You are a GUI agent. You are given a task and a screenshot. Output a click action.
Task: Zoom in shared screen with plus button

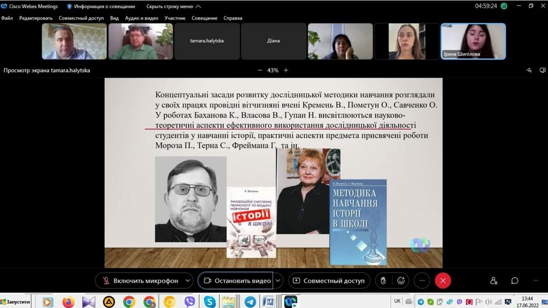(x=286, y=70)
